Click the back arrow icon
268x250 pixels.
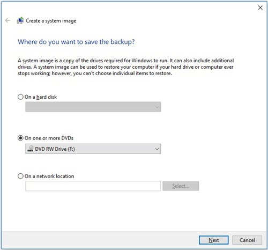point(8,20)
